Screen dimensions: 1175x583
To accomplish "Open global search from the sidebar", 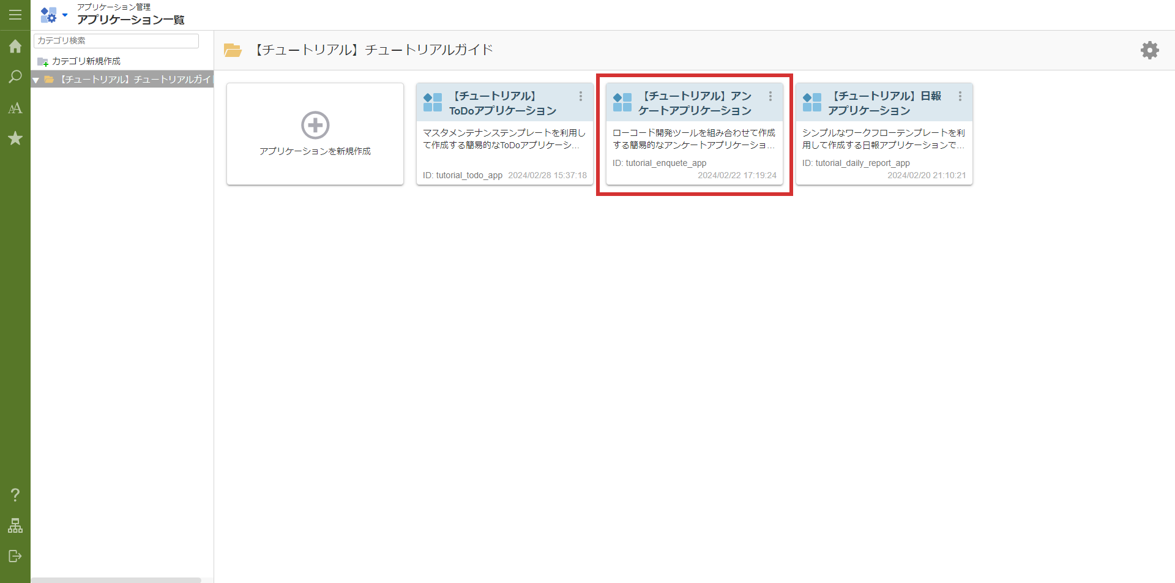I will point(15,77).
